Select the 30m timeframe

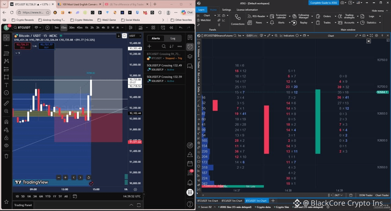[x=71, y=27]
